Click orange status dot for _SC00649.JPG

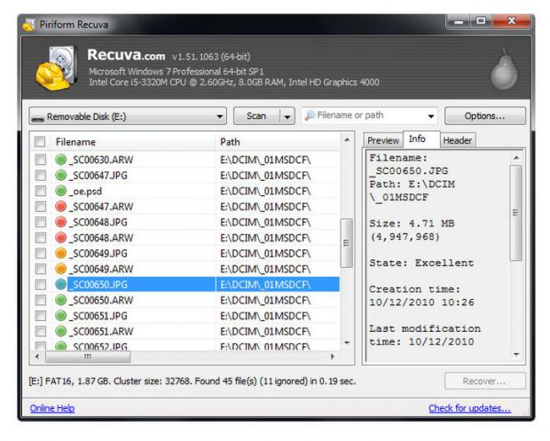coord(61,254)
